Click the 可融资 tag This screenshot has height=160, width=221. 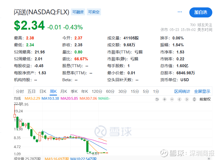point(78,12)
